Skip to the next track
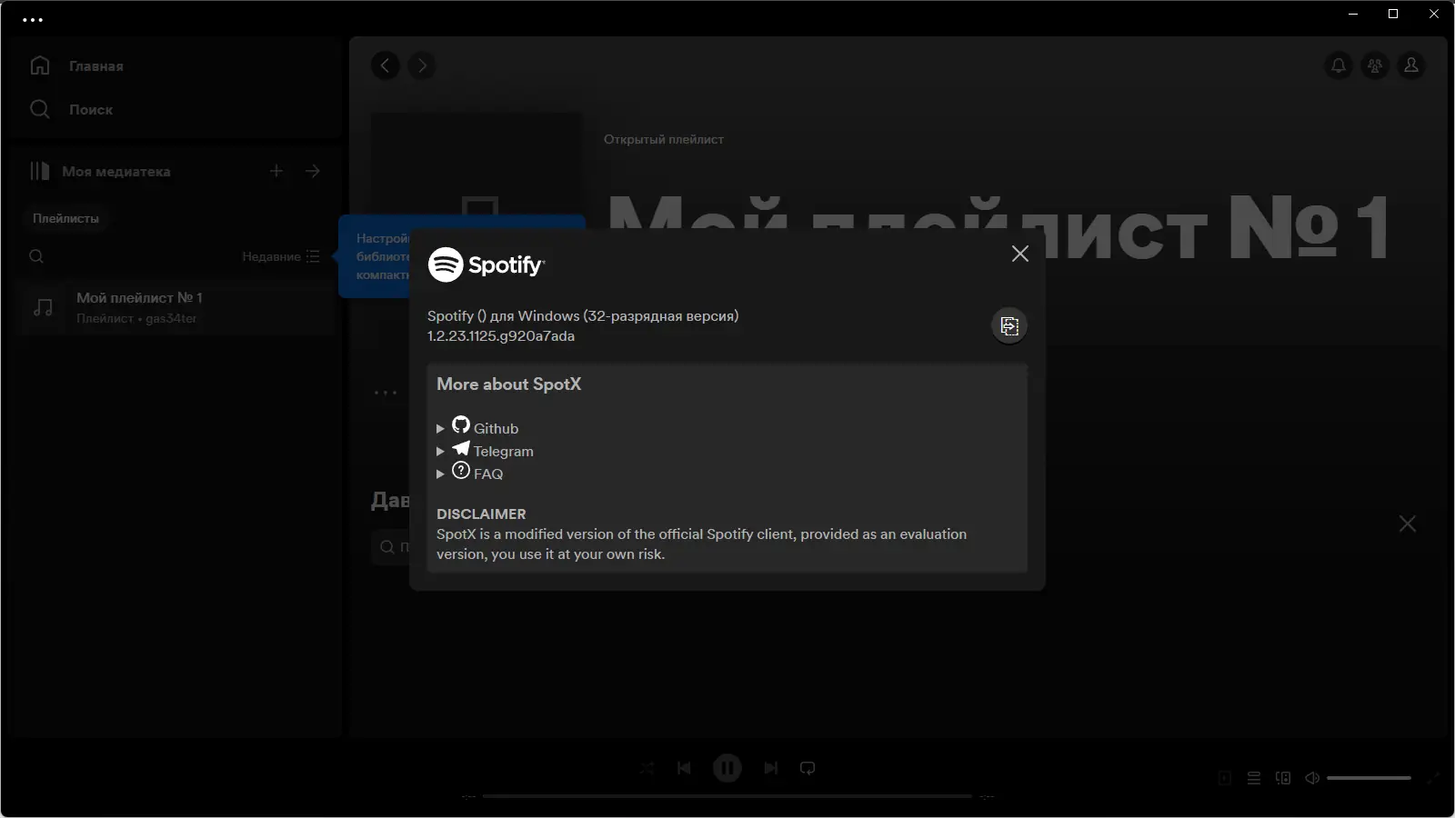Image resolution: width=1455 pixels, height=818 pixels. pos(771,768)
